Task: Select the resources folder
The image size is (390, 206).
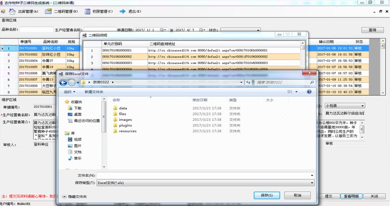Action: tap(128, 131)
